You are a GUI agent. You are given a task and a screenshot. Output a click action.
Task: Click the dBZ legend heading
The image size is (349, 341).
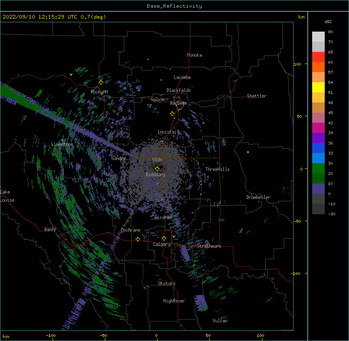[328, 22]
